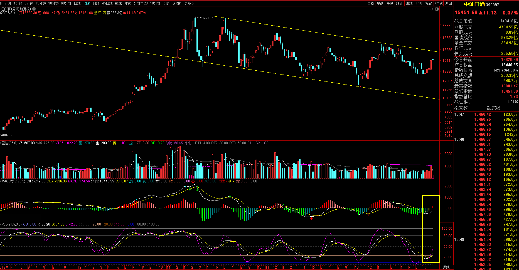
Task: Click the 最高指数 value 16081.47
Action: coord(510,86)
